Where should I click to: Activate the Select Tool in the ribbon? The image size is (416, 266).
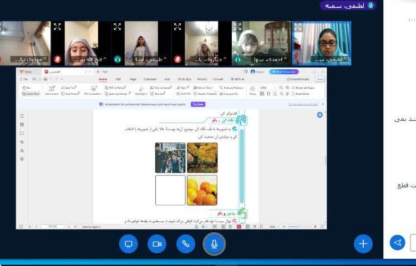point(31,94)
